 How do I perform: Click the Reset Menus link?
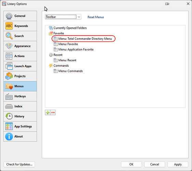click(96, 17)
